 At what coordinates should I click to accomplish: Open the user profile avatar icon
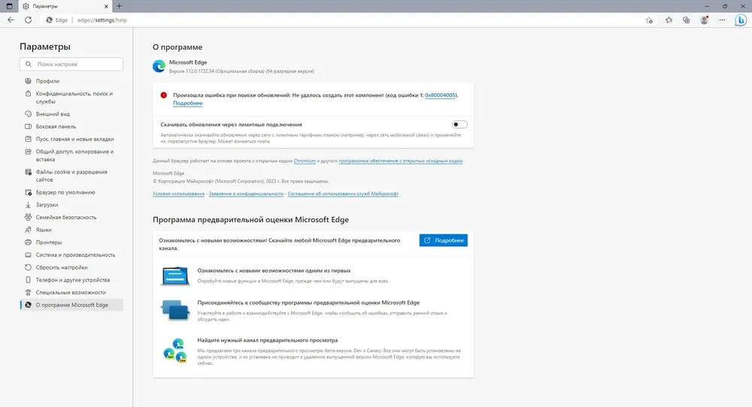coord(704,20)
